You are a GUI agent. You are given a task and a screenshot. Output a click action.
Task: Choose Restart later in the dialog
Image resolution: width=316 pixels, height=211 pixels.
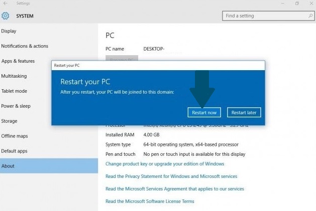[x=244, y=112]
